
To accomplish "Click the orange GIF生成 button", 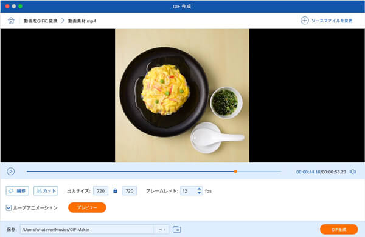I will tap(339, 230).
